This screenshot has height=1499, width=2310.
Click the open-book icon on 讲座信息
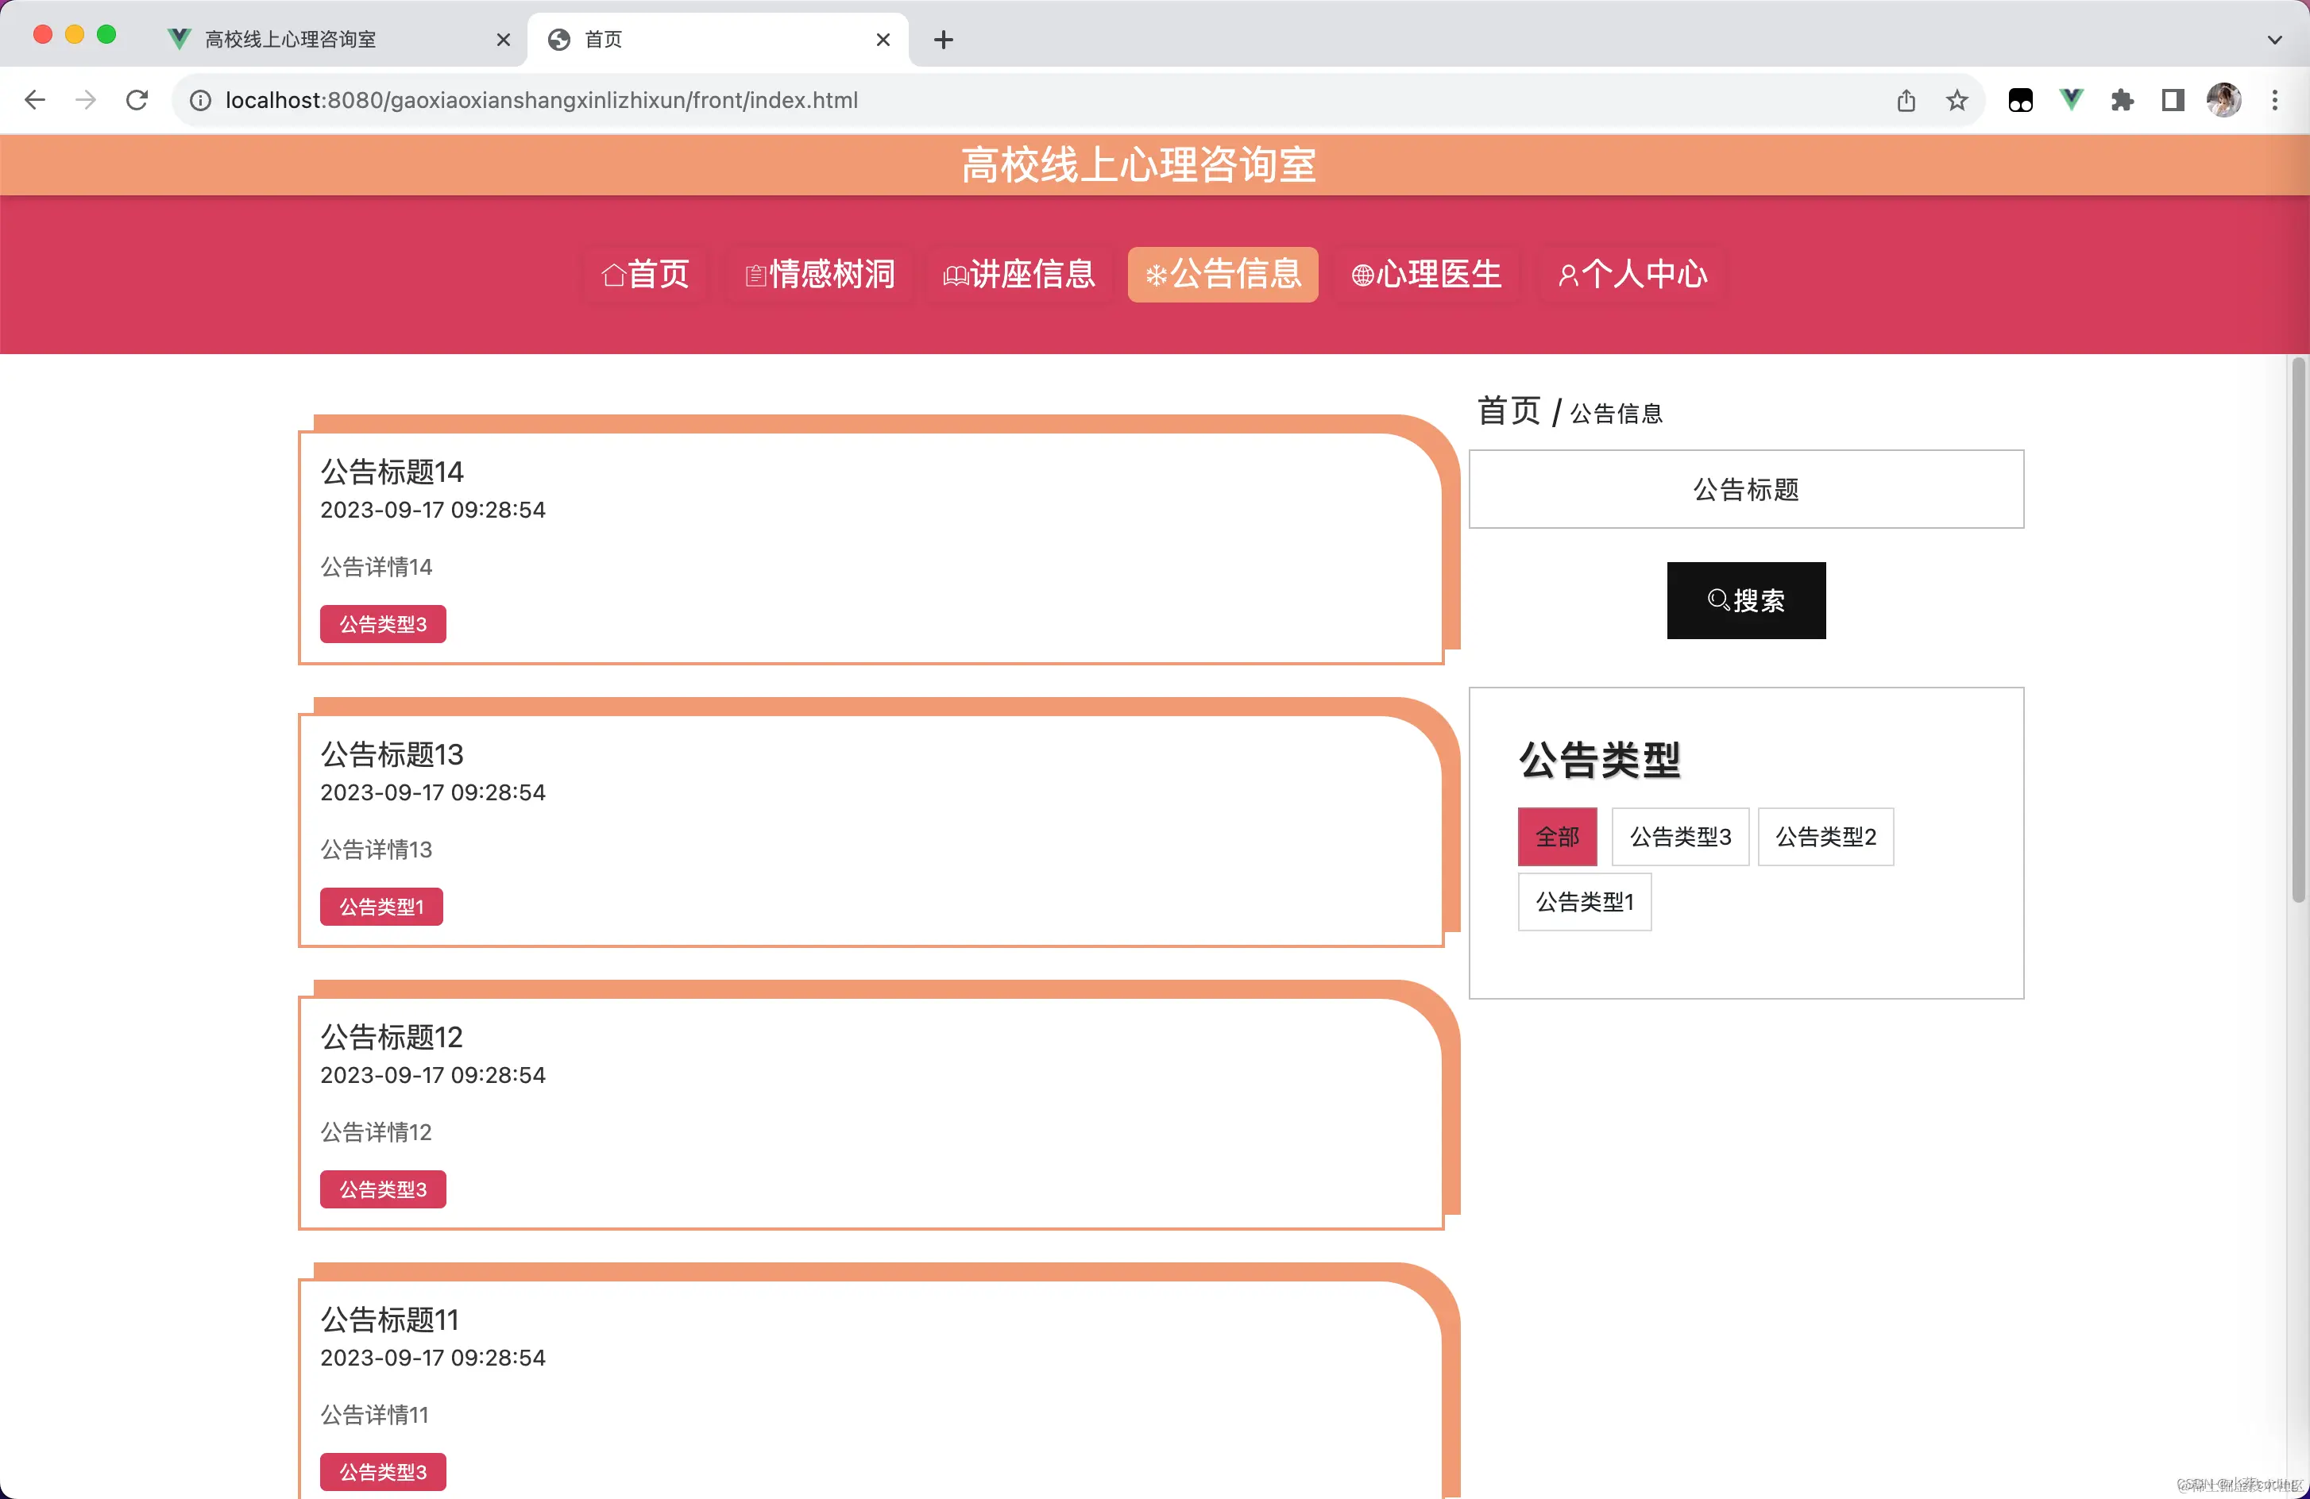[x=955, y=276]
